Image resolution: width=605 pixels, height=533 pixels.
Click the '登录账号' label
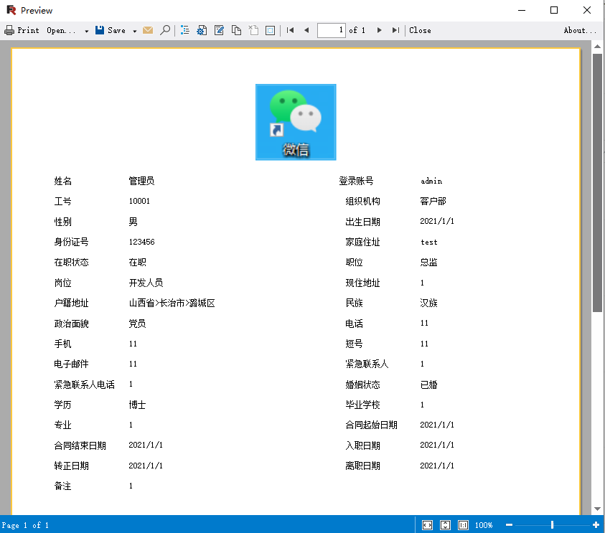click(x=356, y=181)
